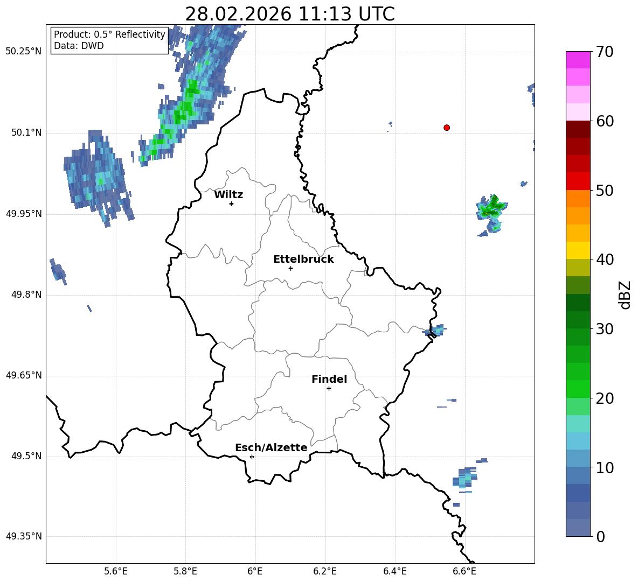
Task: Click the colorbar '0' tick label
Action: tap(601, 536)
